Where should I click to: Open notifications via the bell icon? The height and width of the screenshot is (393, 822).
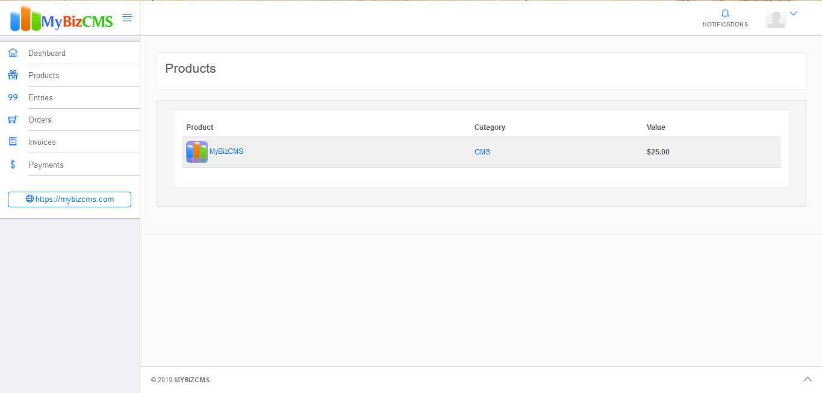pyautogui.click(x=725, y=13)
